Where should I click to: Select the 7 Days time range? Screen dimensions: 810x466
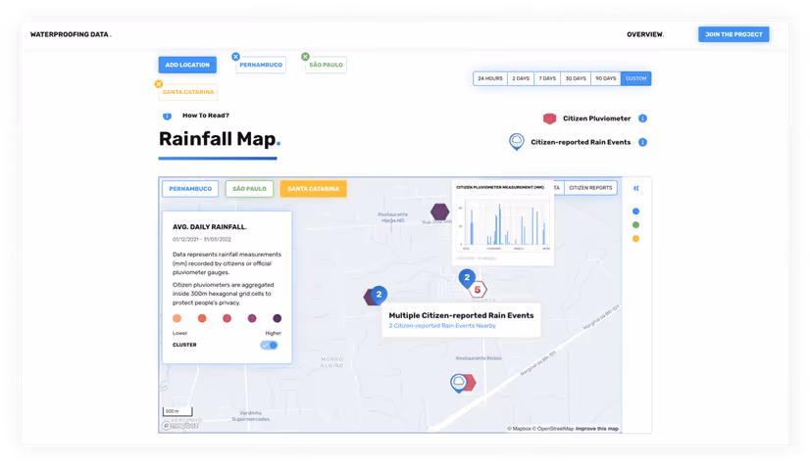tap(547, 78)
